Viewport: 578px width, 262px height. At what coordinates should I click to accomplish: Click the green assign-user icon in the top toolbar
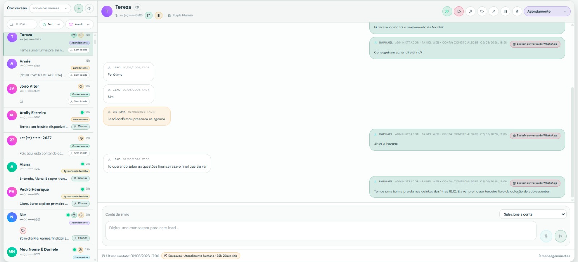pyautogui.click(x=447, y=12)
